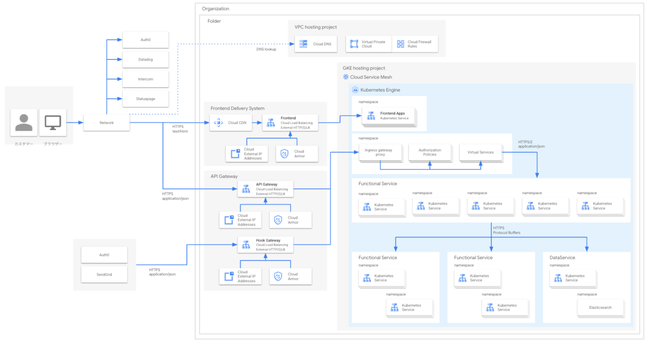649x343 pixels.
Task: Click the 'VPC hosting project' title
Action: 315,27
